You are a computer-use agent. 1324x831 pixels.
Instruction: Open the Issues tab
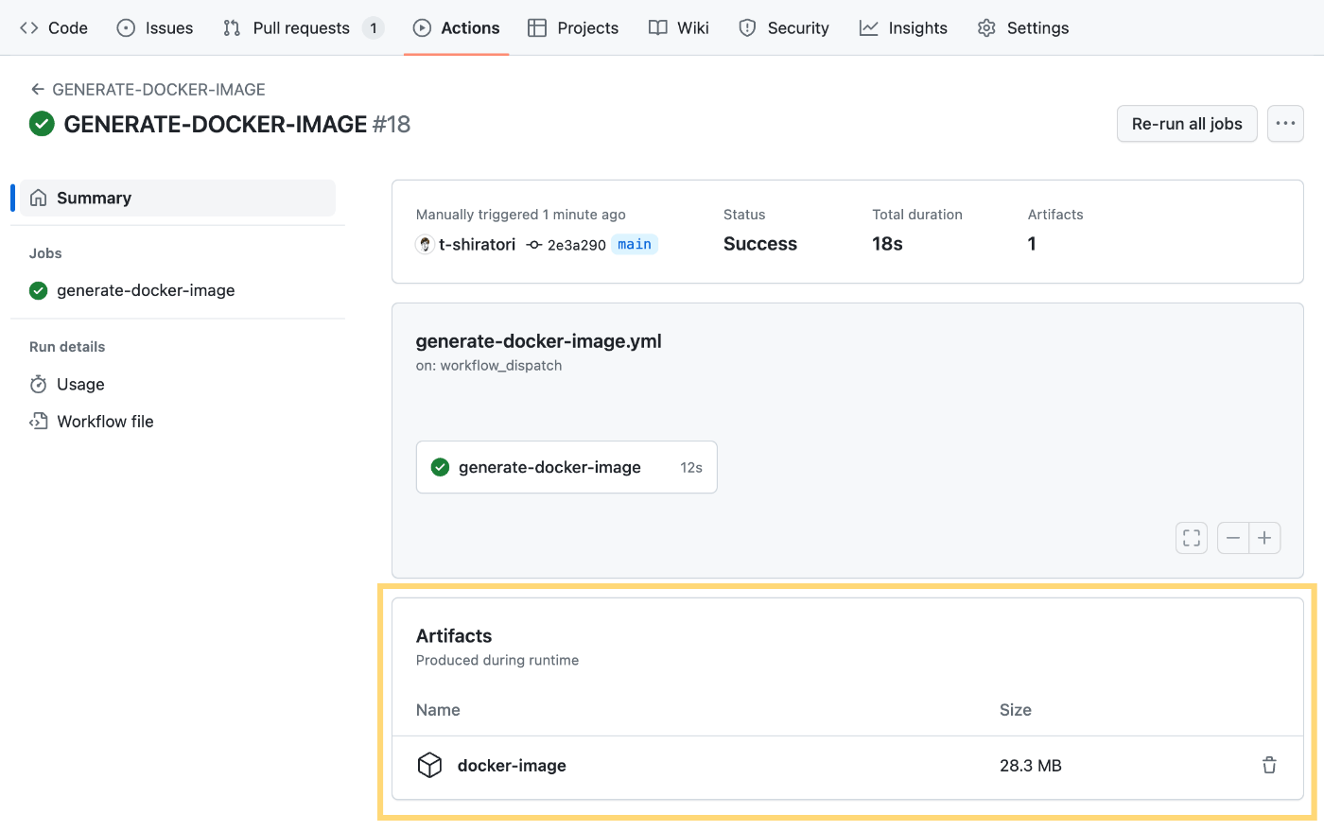(155, 27)
